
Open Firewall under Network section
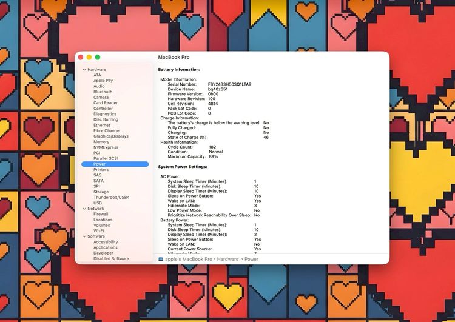point(101,214)
